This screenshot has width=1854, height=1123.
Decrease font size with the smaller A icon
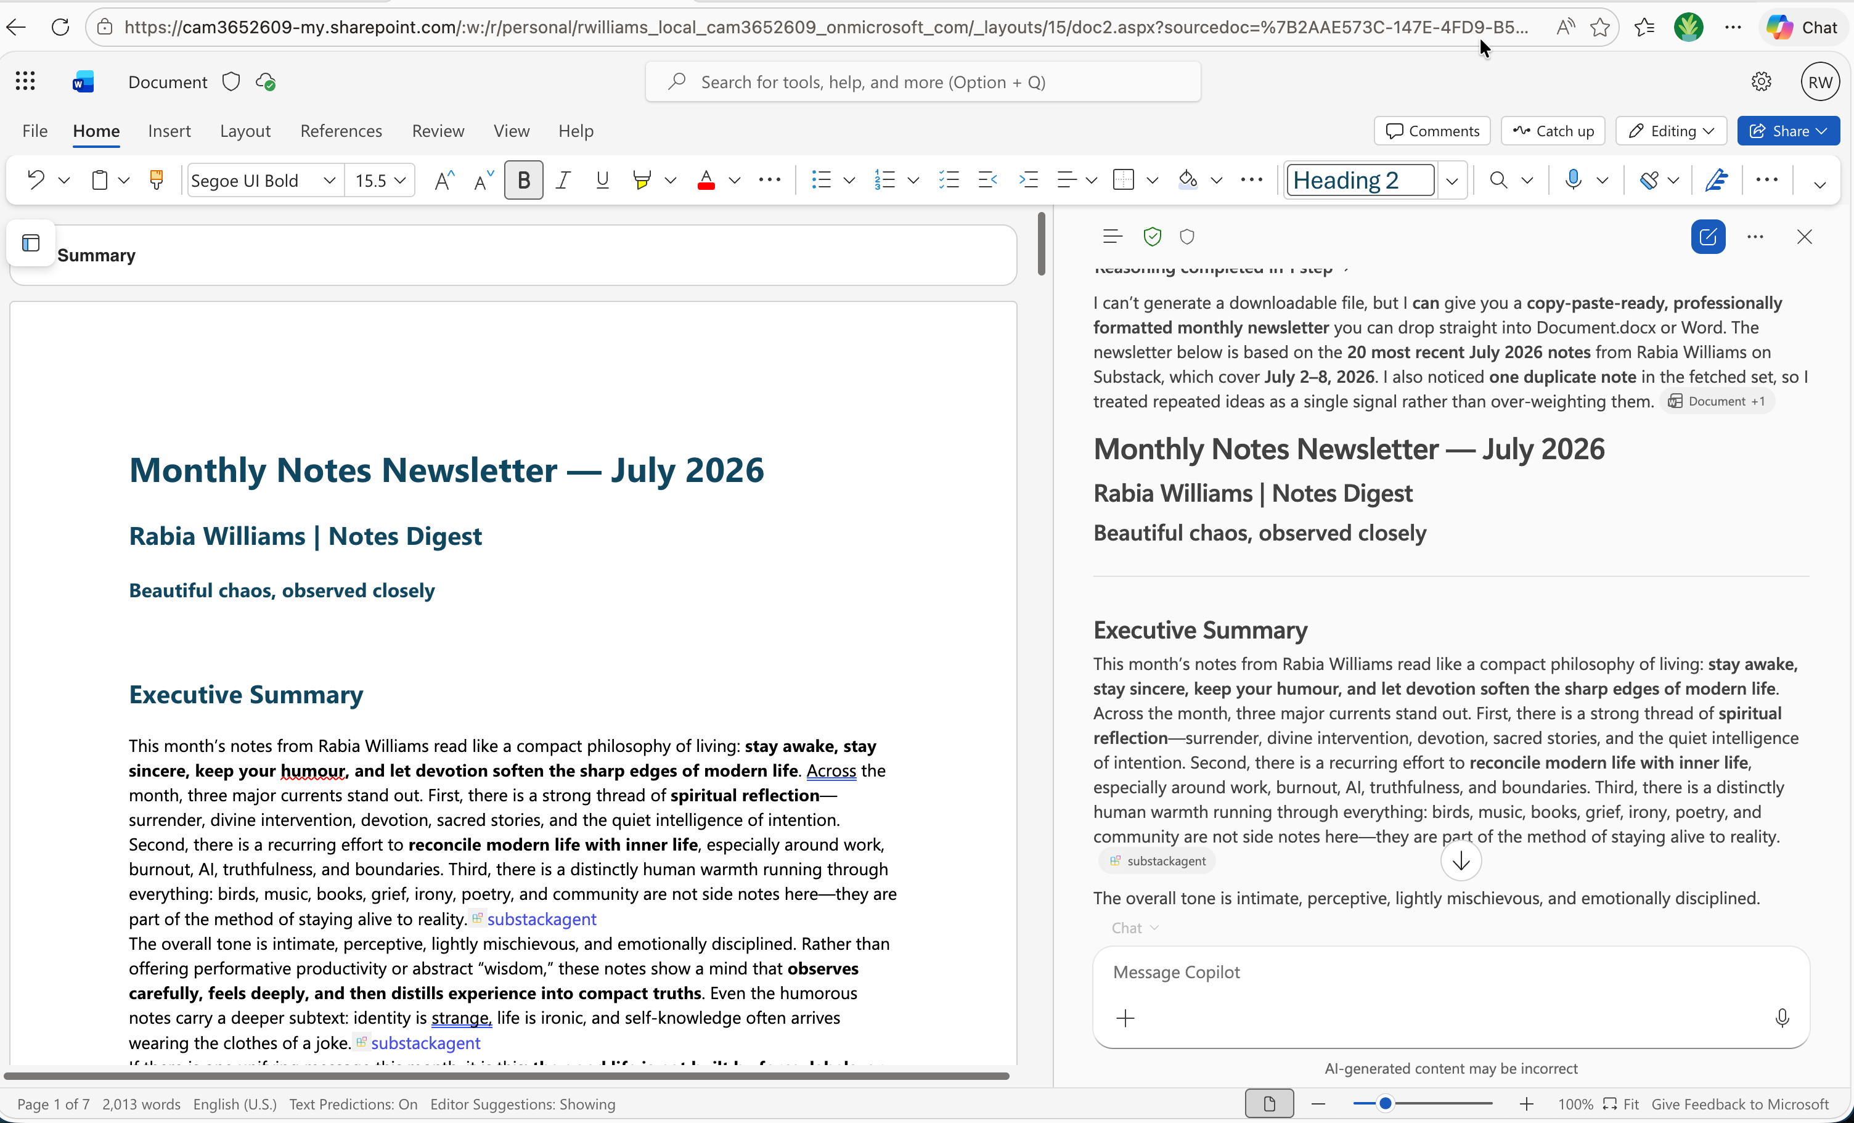pyautogui.click(x=483, y=180)
